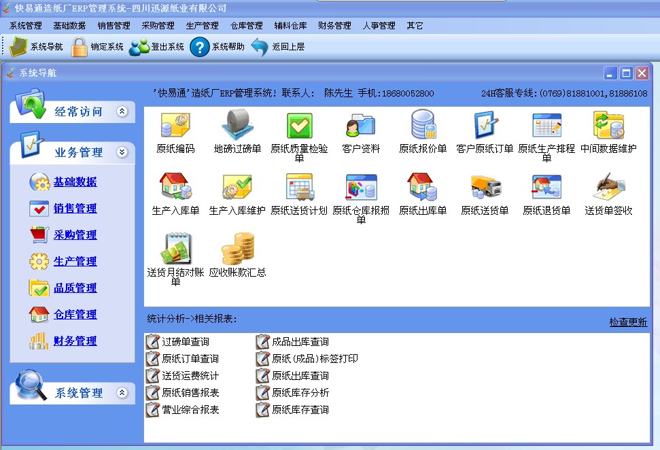Collapse the 业务管理 panel chevron
660x450 pixels.
coord(122,152)
